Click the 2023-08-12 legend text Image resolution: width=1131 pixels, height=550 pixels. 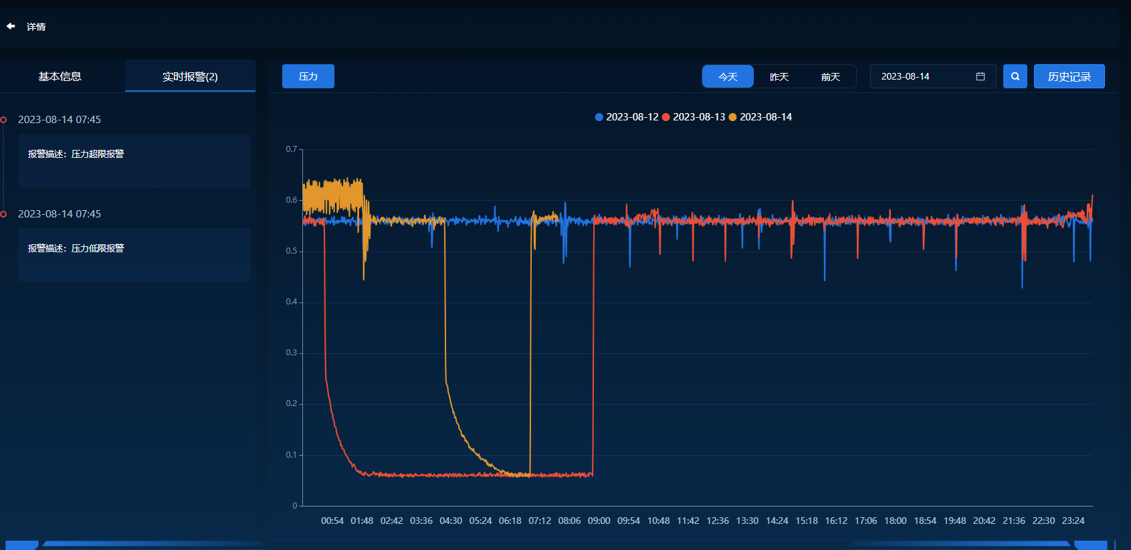[x=632, y=117]
